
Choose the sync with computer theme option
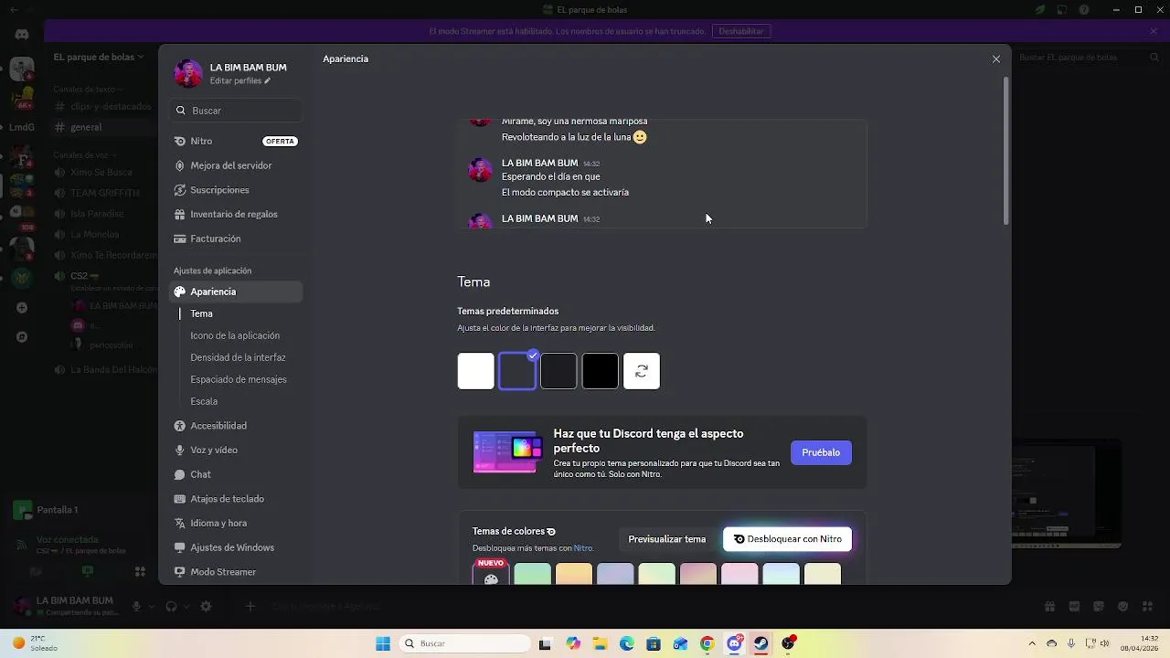coord(642,371)
